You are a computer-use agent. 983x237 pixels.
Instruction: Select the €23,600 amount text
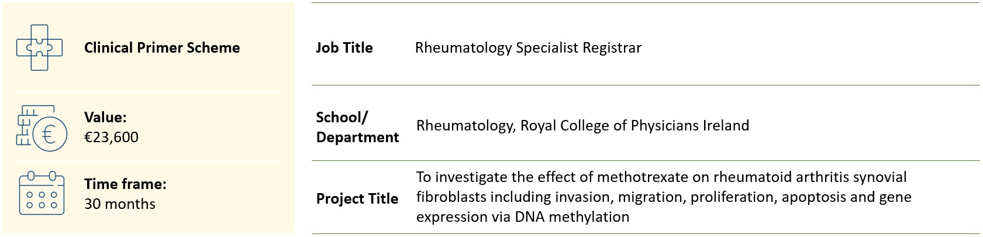[x=112, y=137]
